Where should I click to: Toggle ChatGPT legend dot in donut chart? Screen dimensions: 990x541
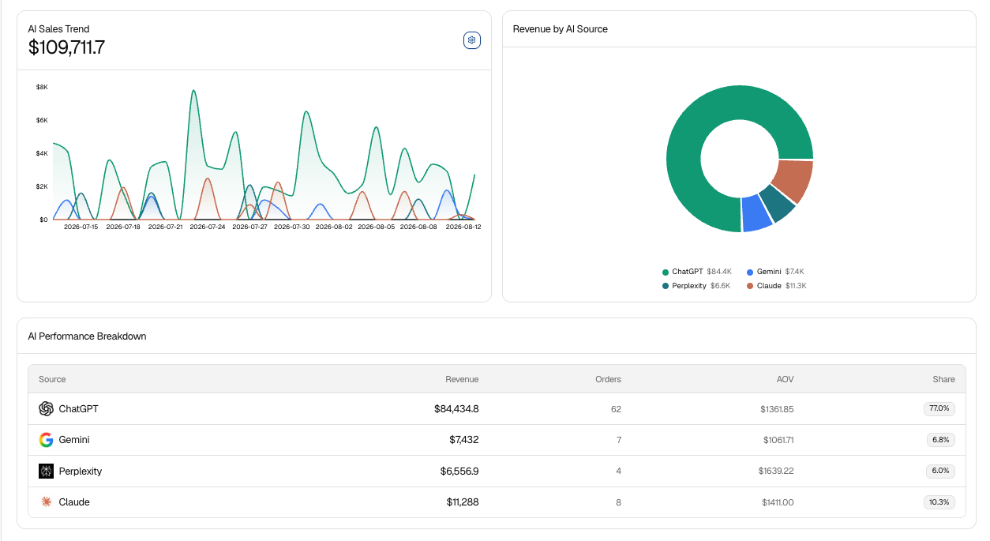pyautogui.click(x=666, y=272)
